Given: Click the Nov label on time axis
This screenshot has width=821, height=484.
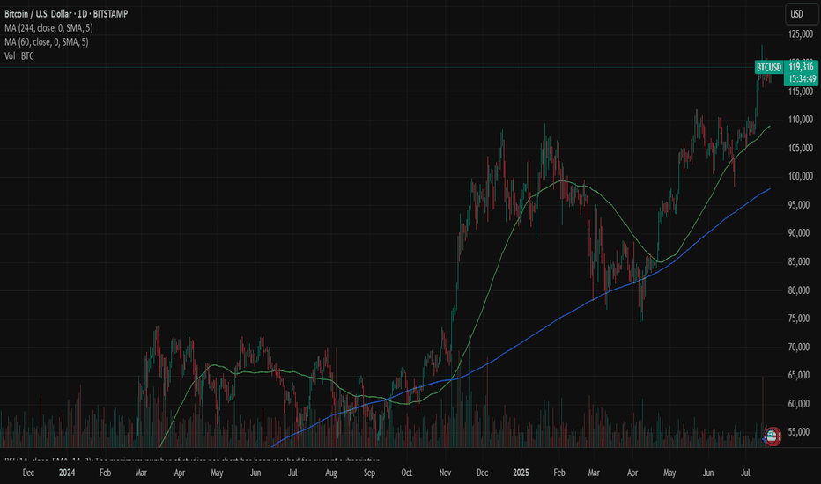Looking at the screenshot, I should [x=445, y=473].
